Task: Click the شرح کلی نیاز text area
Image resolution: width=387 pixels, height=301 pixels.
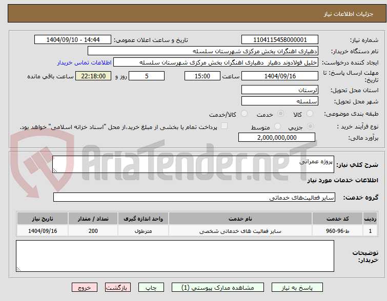Action: [x=193, y=164]
